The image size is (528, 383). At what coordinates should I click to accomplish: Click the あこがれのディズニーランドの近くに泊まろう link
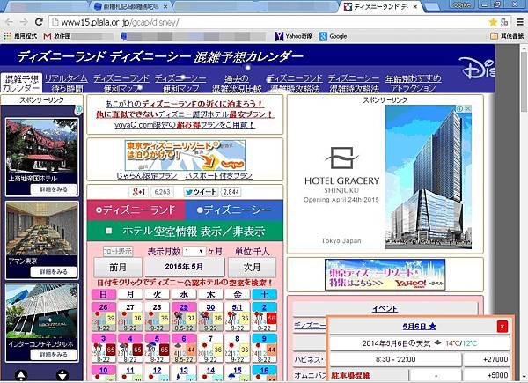184,104
